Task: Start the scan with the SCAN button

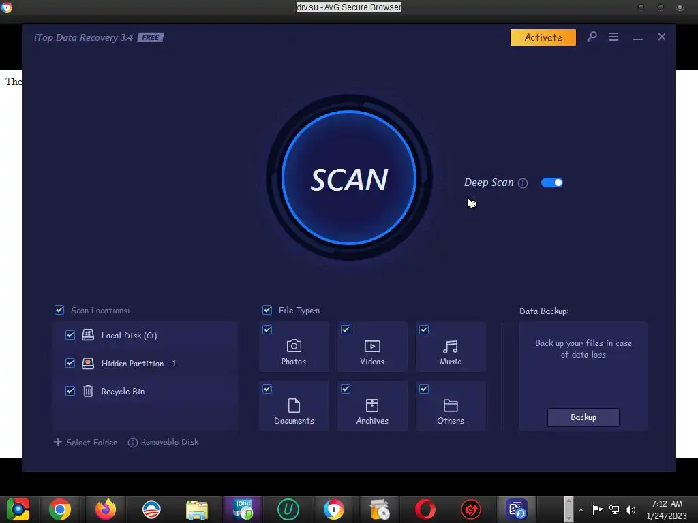Action: (x=349, y=178)
